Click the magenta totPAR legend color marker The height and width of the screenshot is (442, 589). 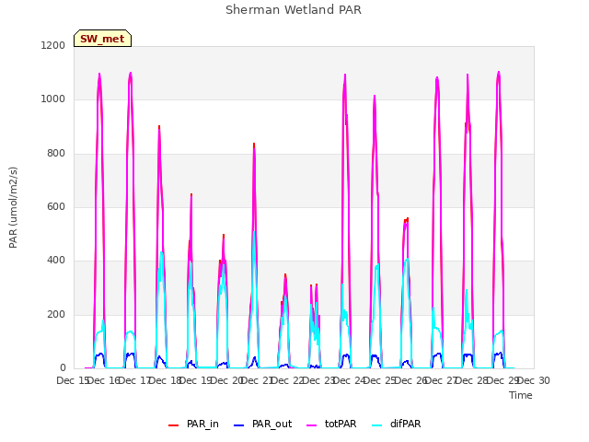point(312,425)
